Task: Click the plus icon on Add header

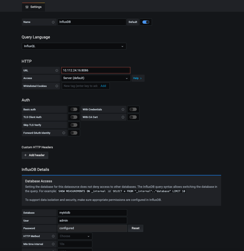Action: 25,155
